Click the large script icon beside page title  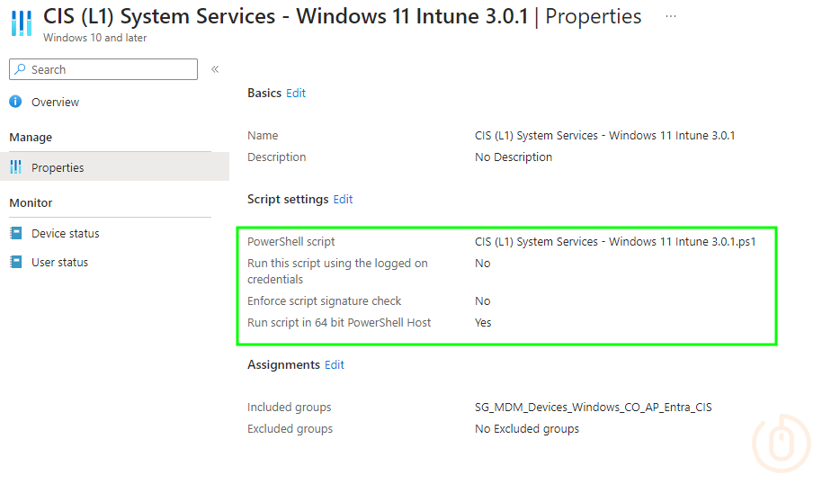[x=21, y=23]
